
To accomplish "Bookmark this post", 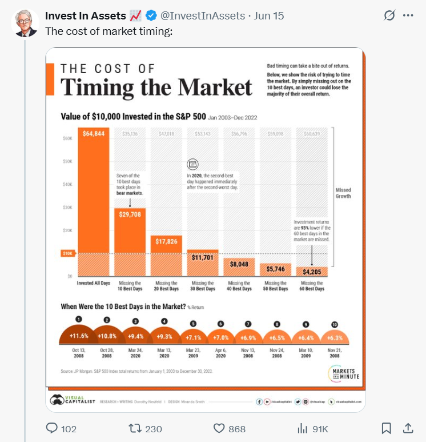I will [x=386, y=428].
